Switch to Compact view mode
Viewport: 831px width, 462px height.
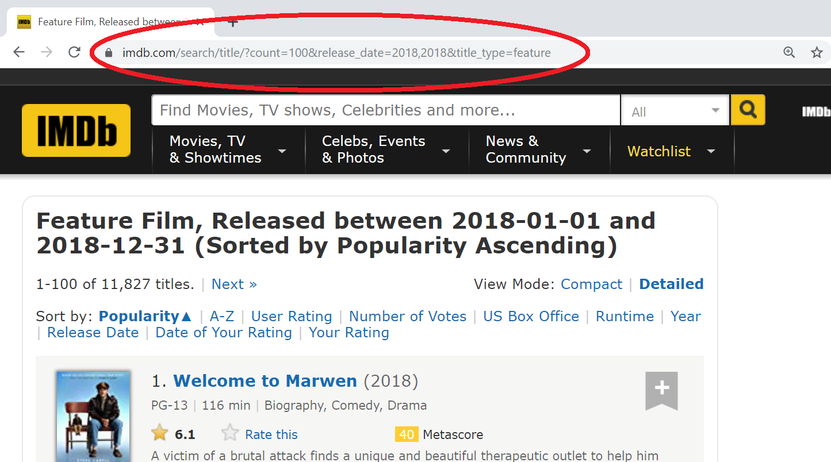click(x=591, y=284)
